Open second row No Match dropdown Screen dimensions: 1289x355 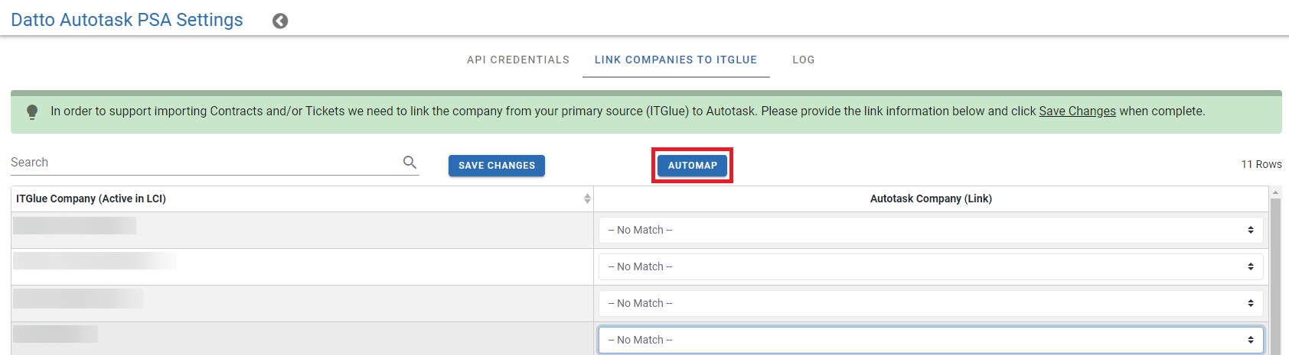pyautogui.click(x=931, y=266)
